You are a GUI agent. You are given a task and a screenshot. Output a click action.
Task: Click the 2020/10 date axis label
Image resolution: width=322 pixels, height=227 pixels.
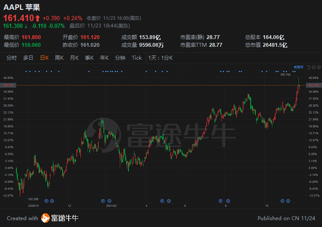[x=33, y=206]
